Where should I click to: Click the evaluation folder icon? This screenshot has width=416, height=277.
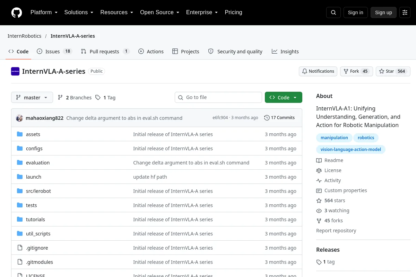click(x=20, y=163)
